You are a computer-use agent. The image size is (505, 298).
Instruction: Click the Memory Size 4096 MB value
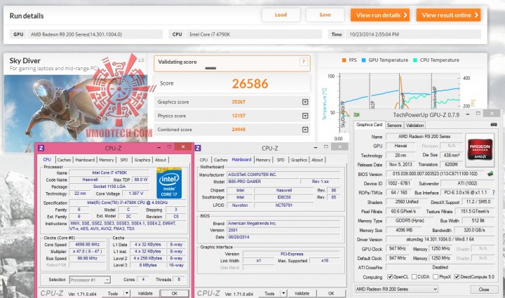(404, 230)
